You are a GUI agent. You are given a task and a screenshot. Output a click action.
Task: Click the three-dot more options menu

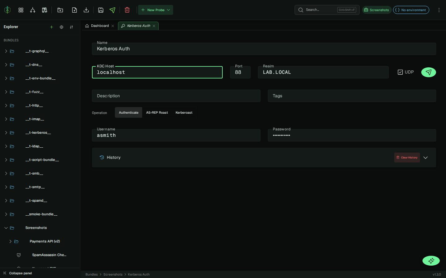coord(439,10)
